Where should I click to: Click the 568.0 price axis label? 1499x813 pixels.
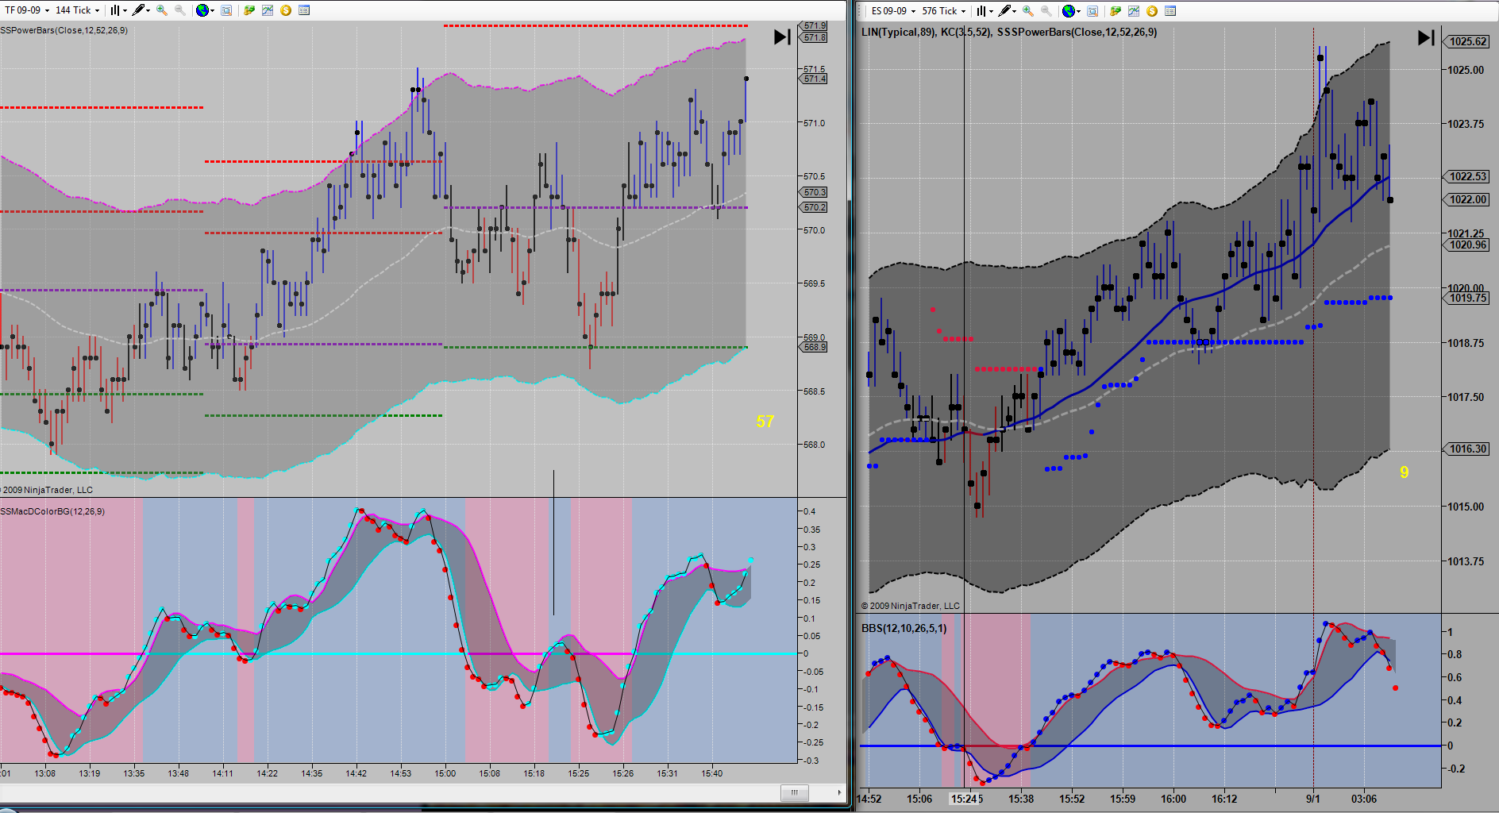(814, 445)
